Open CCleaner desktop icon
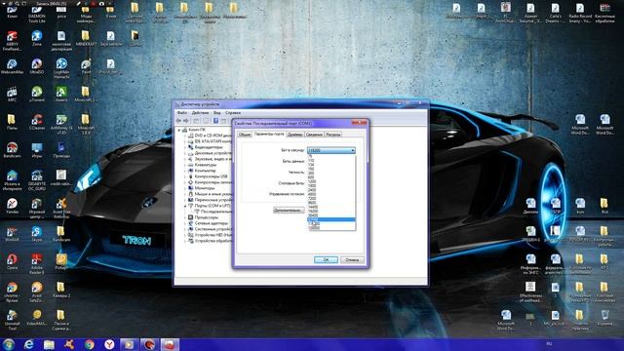Screen dimensions: 624x351 click(37, 123)
